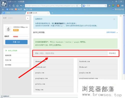Open the screenshot helper in status bar

pyautogui.click(x=5, y=96)
